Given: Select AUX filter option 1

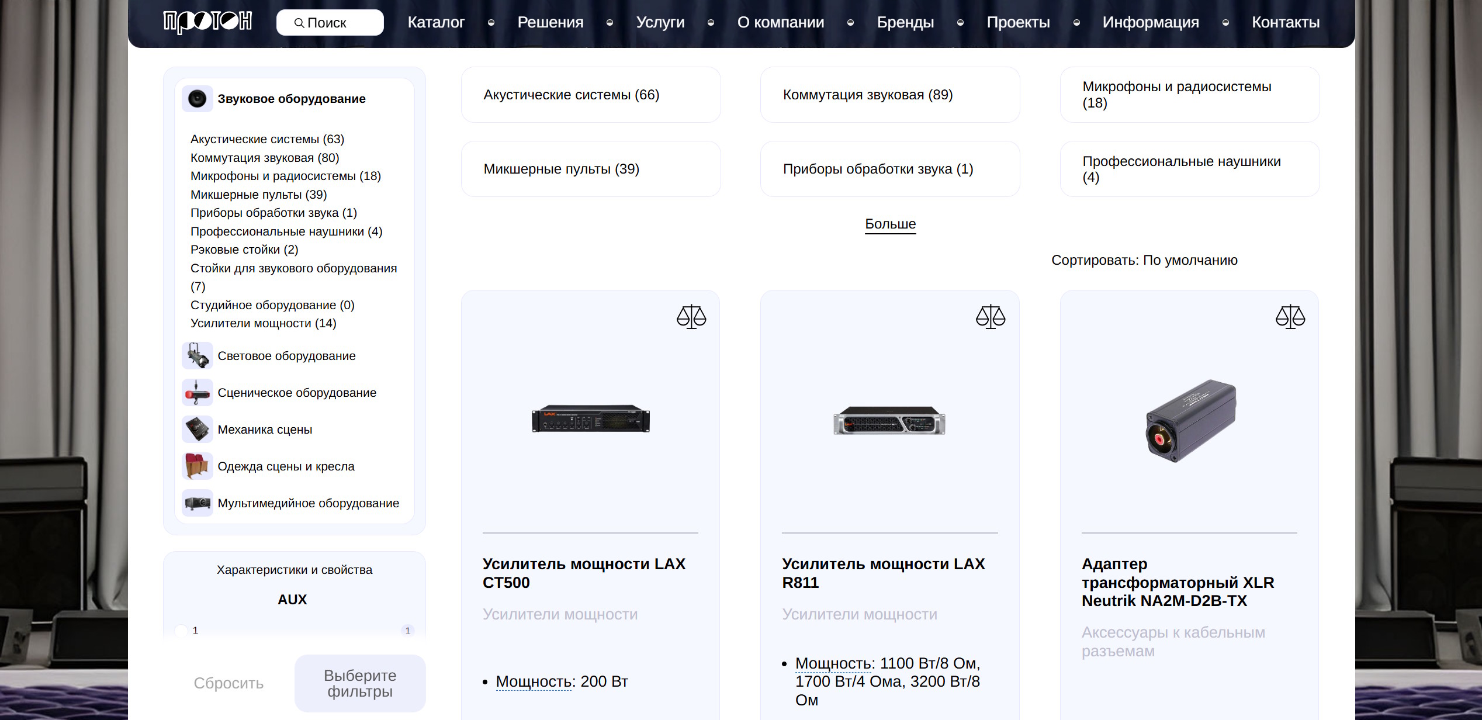Looking at the screenshot, I should coord(181,631).
